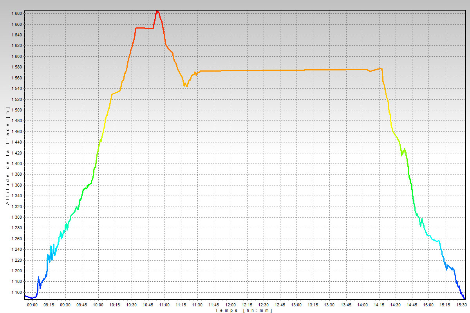The image size is (470, 313).
Task: Select the 14:15 time axis label
Action: click(x=379, y=305)
